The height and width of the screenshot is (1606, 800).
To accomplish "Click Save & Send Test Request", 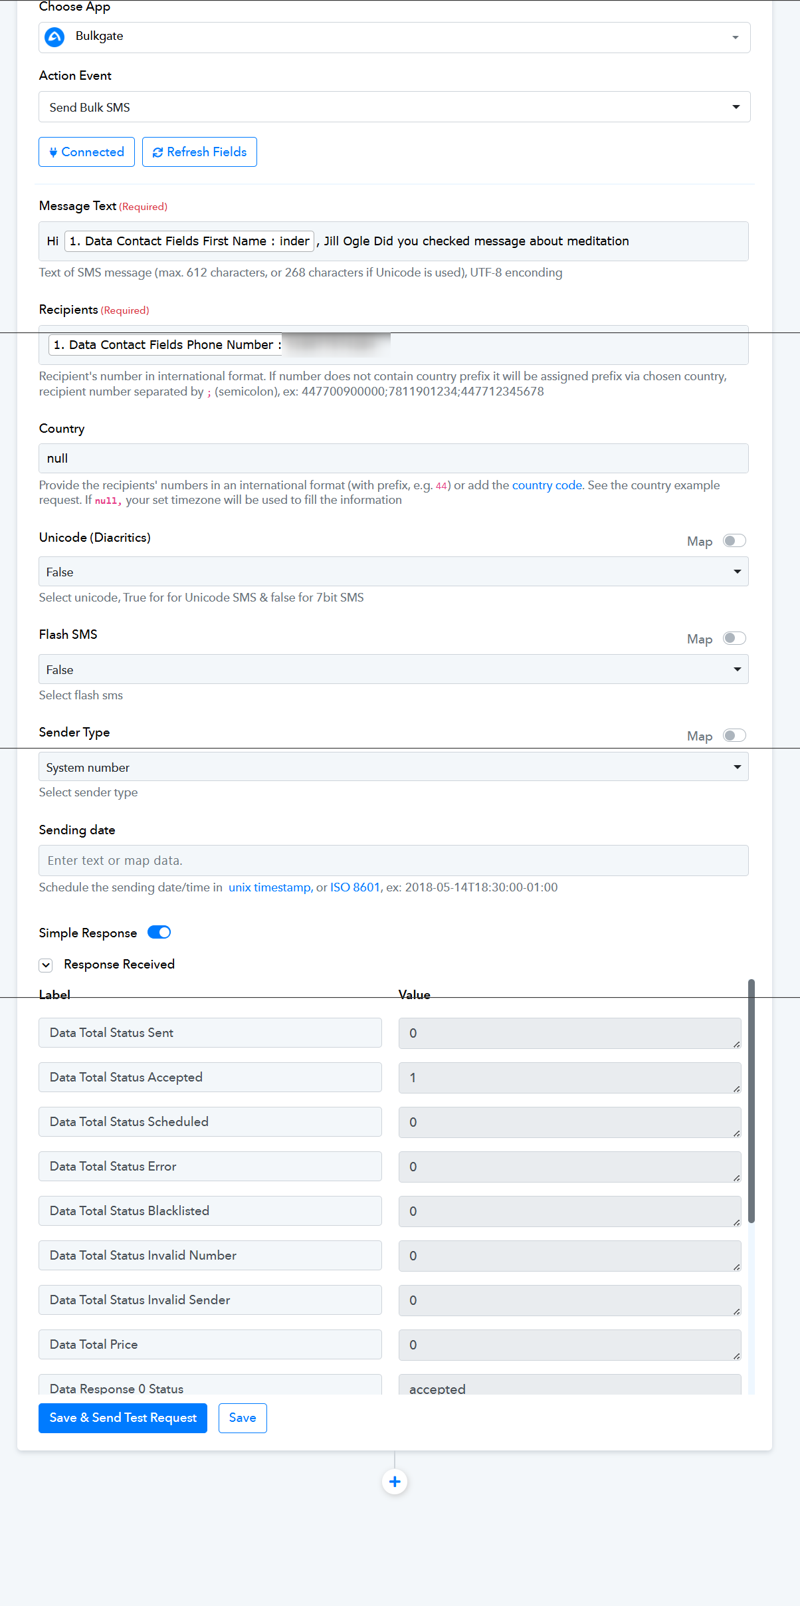I will [x=123, y=1418].
